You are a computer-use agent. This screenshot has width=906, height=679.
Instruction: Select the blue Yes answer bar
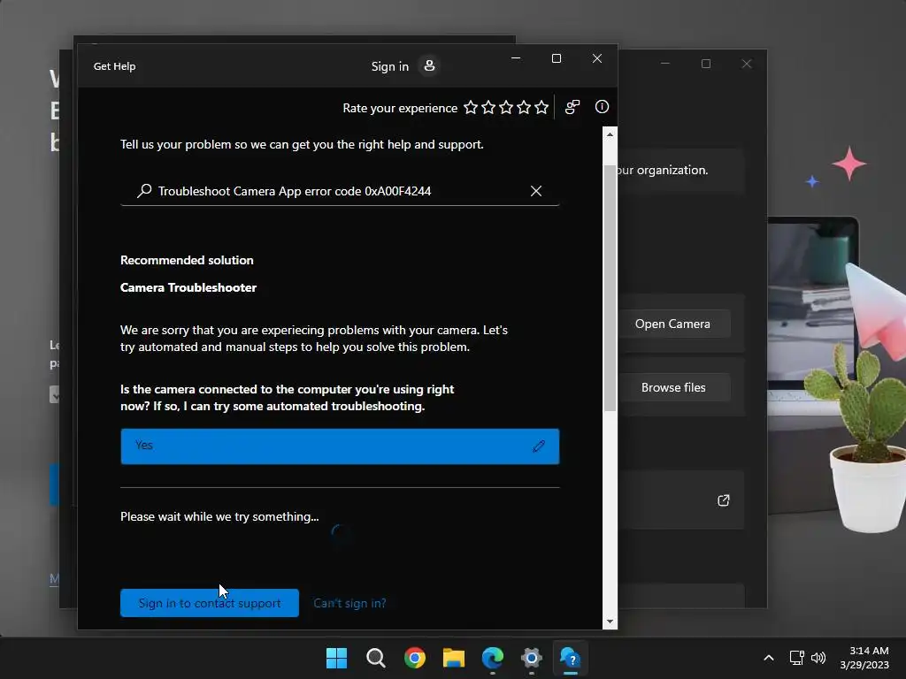[340, 446]
